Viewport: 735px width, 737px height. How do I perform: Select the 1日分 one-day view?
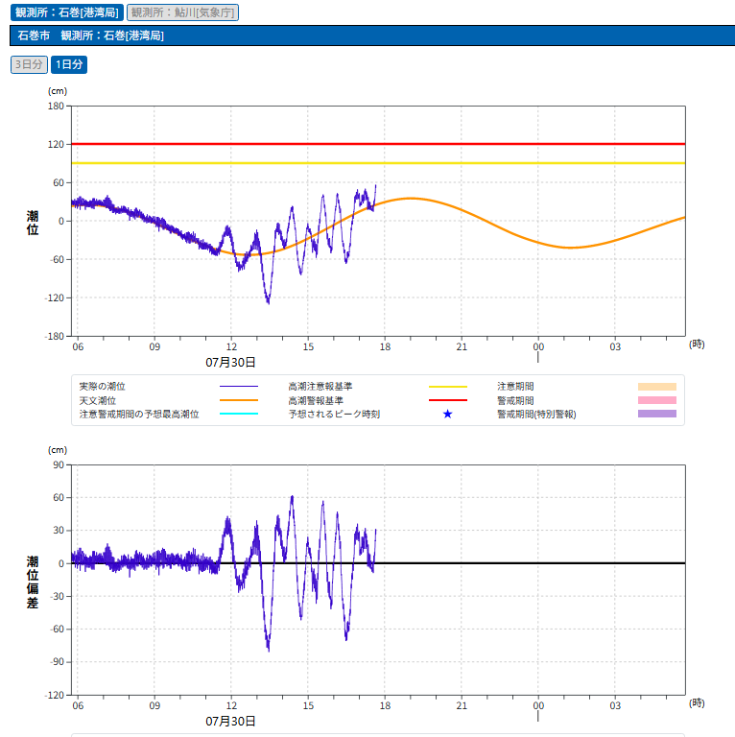69,64
